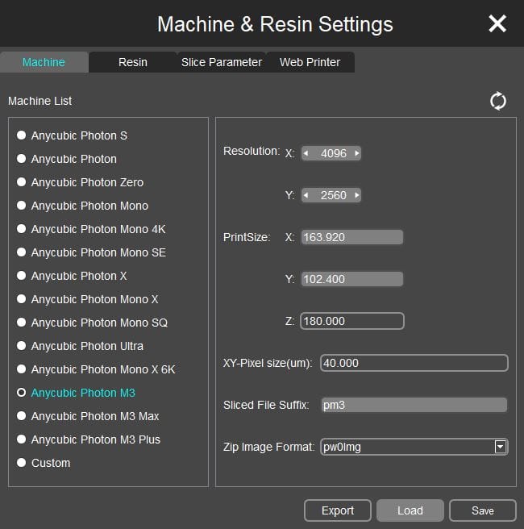Save the machine settings
The height and width of the screenshot is (529, 524).
tap(483, 510)
